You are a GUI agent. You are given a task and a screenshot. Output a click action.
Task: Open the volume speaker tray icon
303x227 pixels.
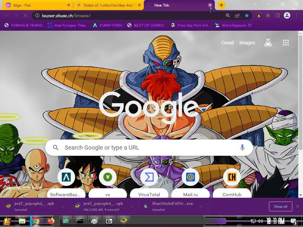tap(260, 221)
